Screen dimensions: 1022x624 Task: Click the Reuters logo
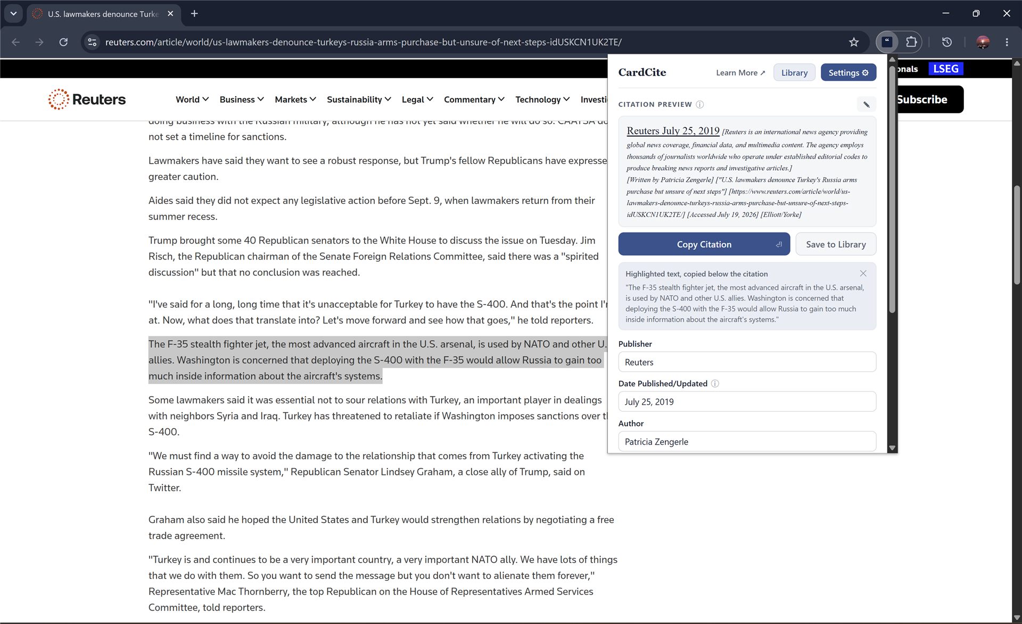pyautogui.click(x=87, y=99)
